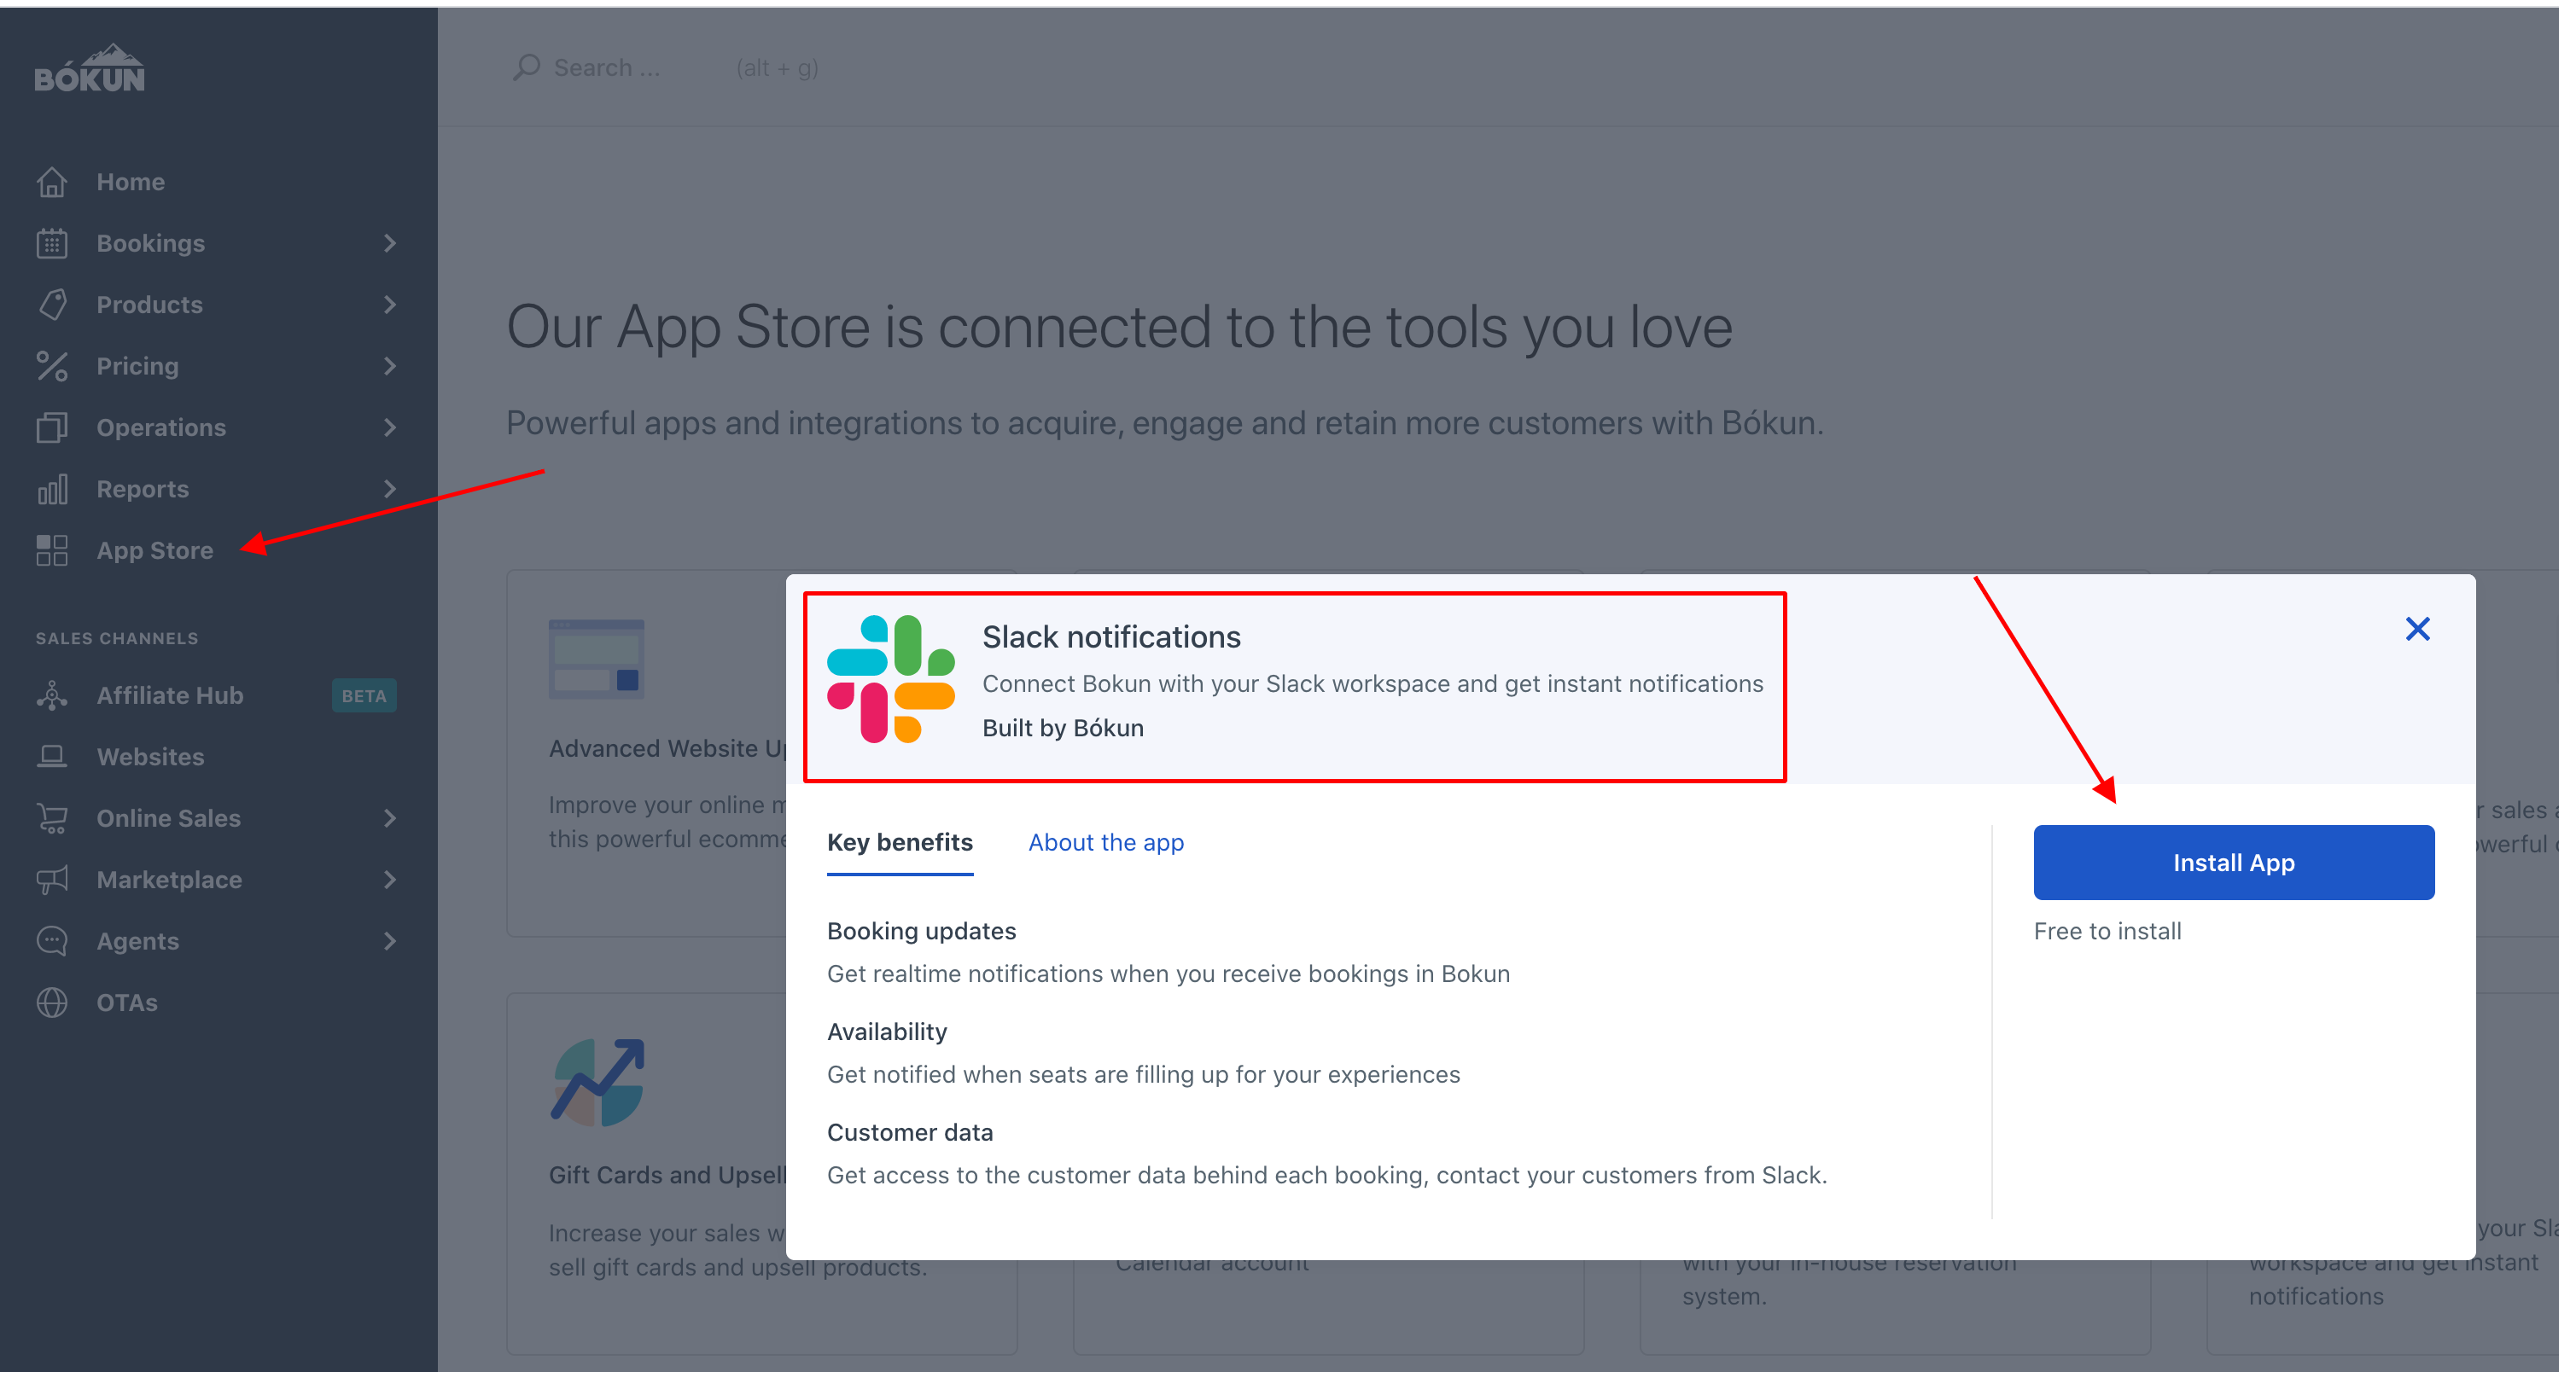
Task: Open the App Store menu item
Action: tap(156, 555)
